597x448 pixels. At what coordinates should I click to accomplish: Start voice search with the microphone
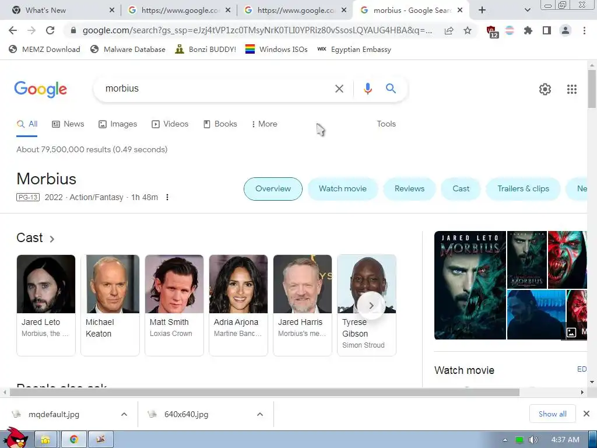(x=367, y=89)
